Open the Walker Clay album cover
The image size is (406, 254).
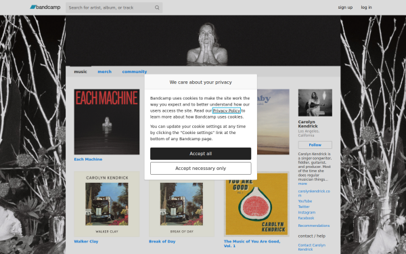point(107,204)
